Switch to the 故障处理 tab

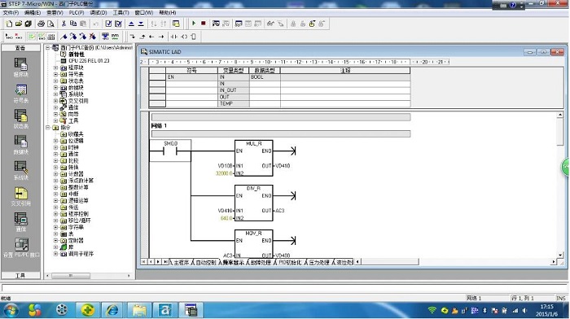(x=261, y=262)
